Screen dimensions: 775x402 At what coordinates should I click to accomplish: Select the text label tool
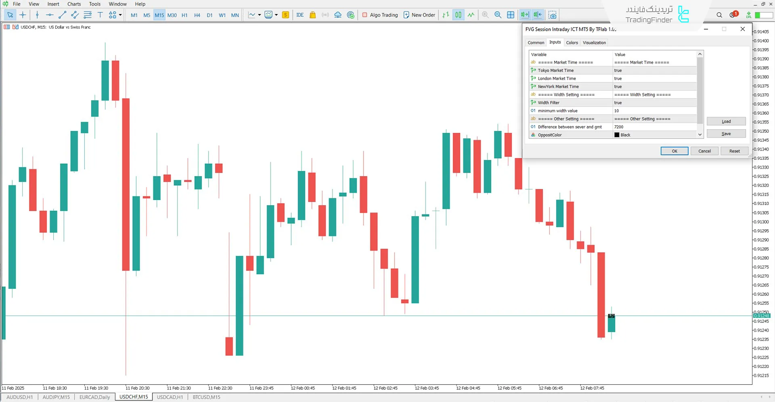click(x=100, y=15)
